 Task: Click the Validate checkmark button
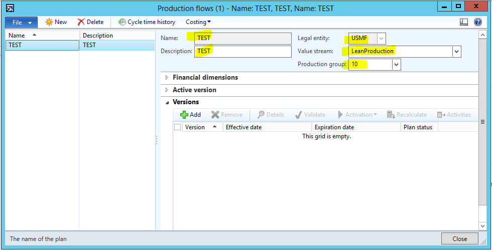pos(299,115)
